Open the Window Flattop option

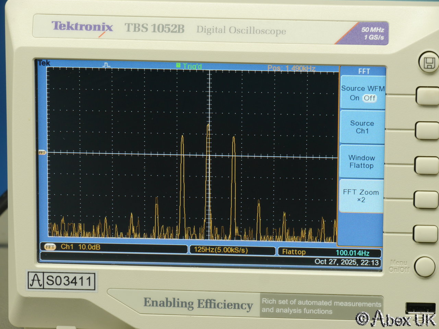point(361,162)
